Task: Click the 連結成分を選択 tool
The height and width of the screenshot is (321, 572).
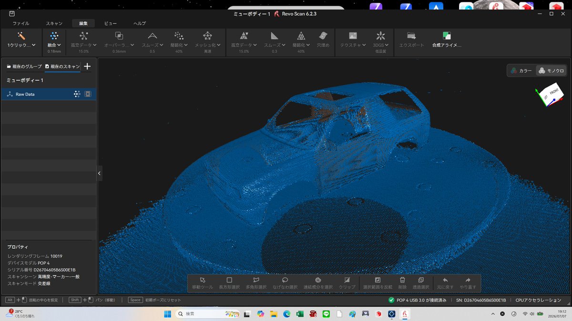Action: tap(318, 280)
